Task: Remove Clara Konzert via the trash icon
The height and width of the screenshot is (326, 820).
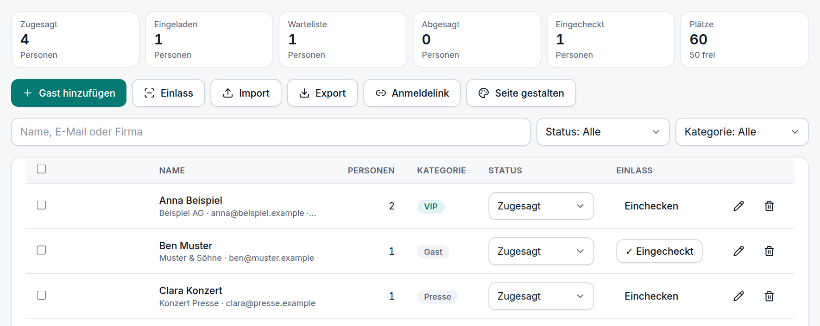Action: pyautogui.click(x=769, y=296)
